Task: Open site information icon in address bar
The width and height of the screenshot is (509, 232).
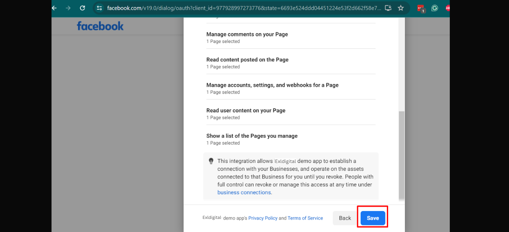Action: (99, 8)
